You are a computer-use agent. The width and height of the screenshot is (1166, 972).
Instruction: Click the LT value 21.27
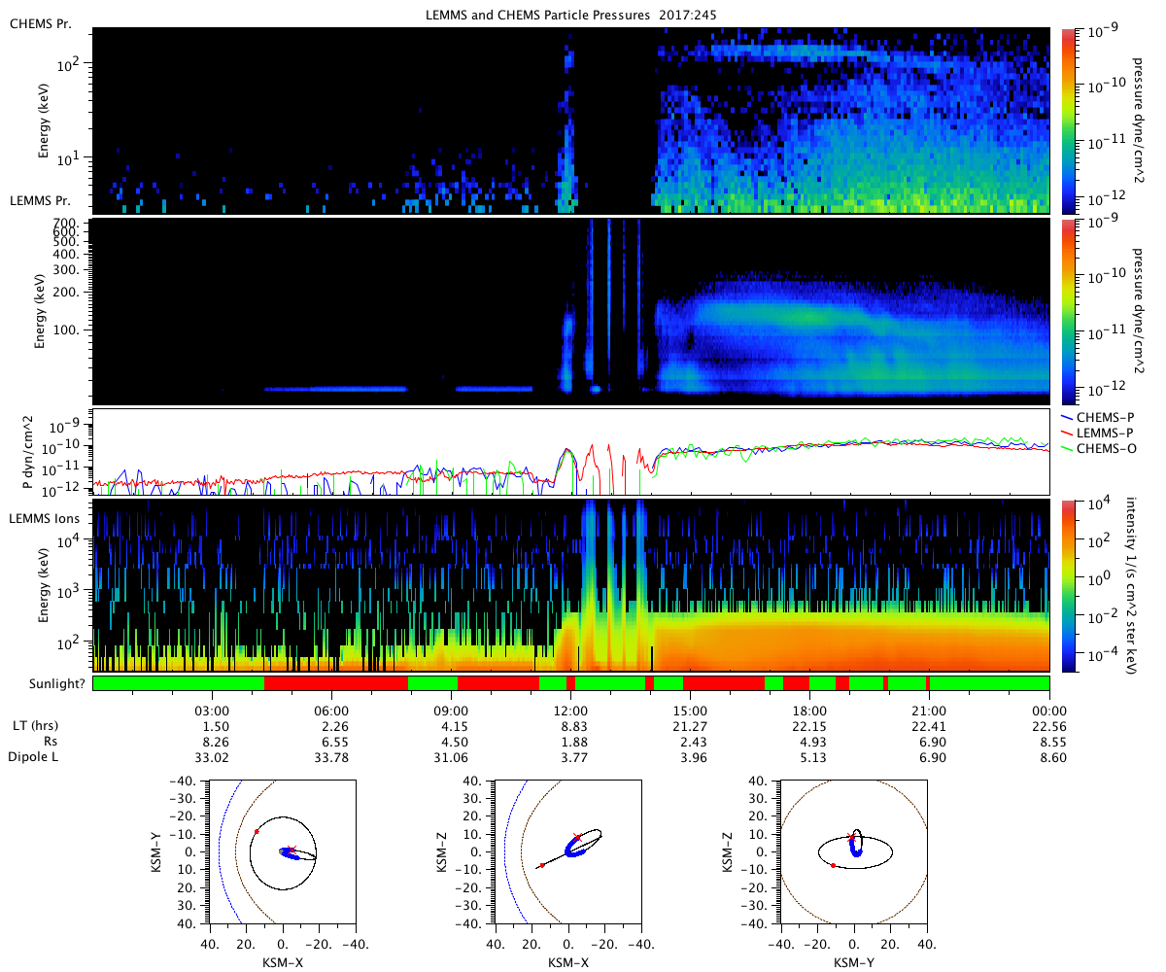(691, 726)
